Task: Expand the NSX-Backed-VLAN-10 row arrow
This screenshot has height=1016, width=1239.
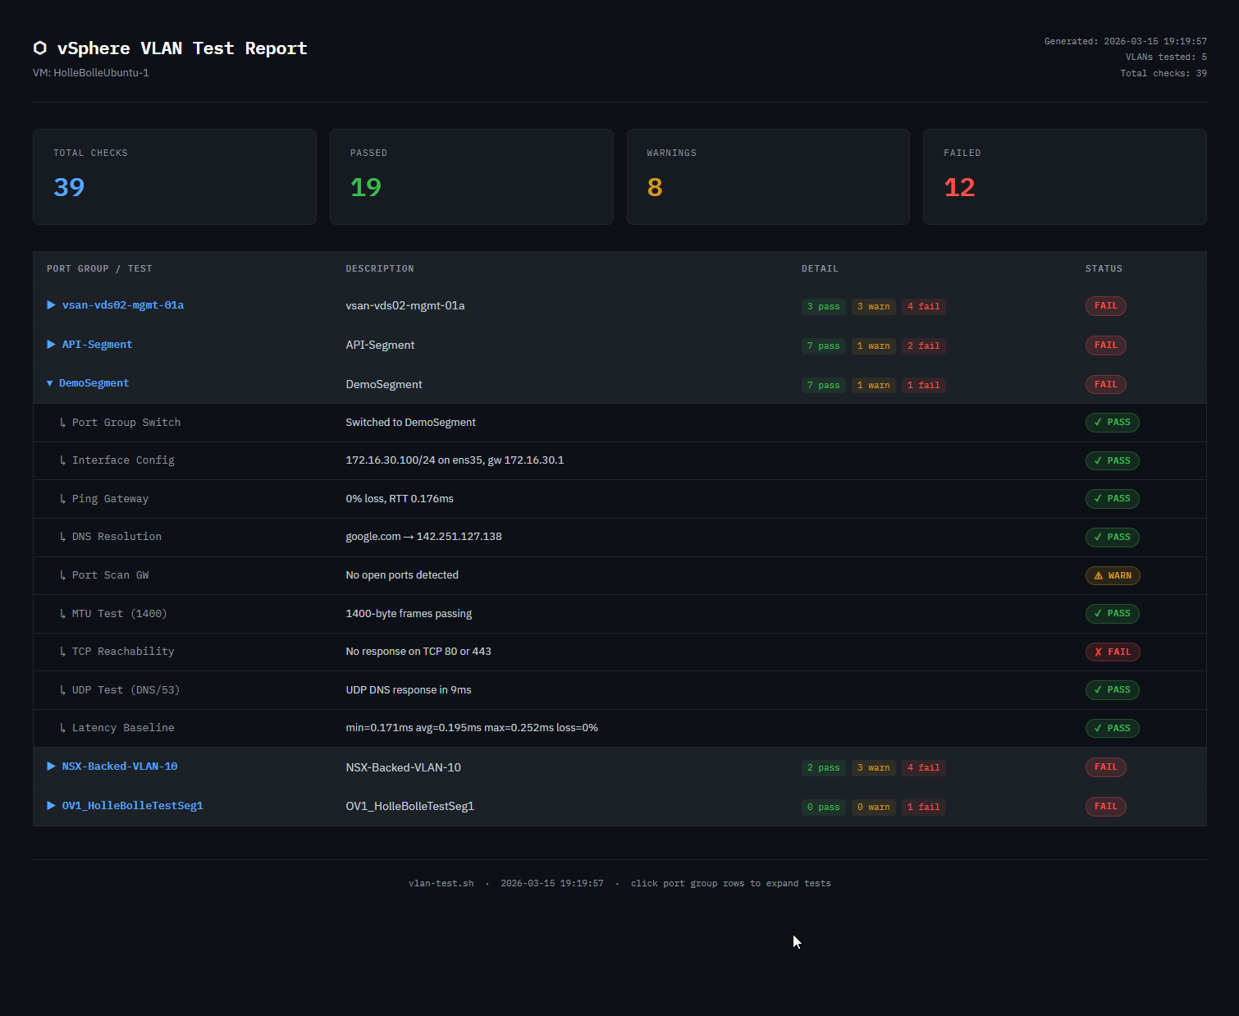Action: coord(51,767)
